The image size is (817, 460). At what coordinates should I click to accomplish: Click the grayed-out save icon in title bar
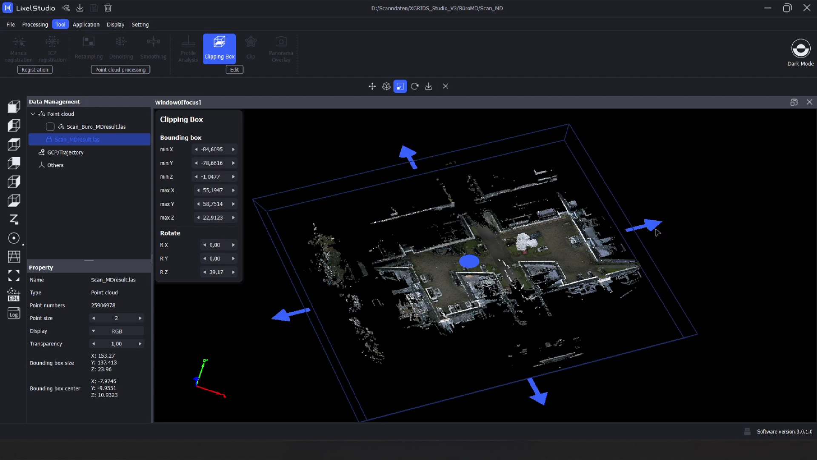click(94, 8)
